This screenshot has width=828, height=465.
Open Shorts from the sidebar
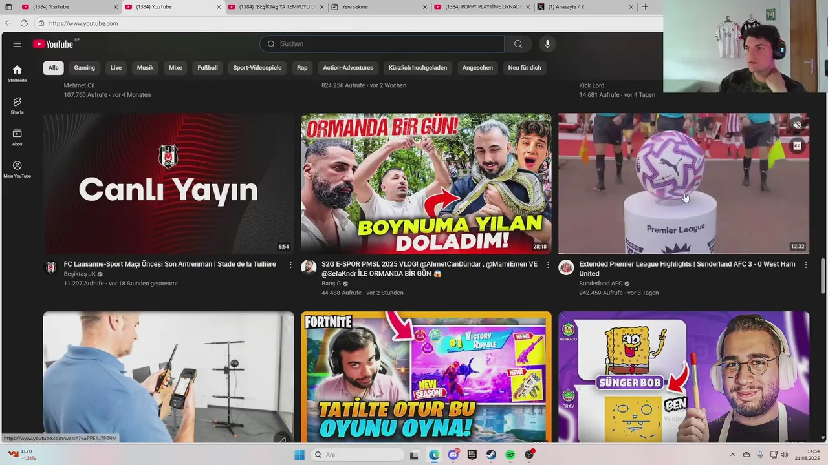[x=17, y=106]
